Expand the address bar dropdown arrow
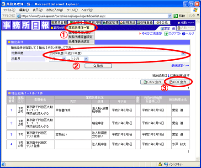Viewport: 201px width, 168px height. click(x=169, y=16)
